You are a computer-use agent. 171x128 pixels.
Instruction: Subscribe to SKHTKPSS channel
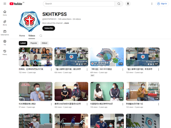pyautogui.click(x=49, y=28)
